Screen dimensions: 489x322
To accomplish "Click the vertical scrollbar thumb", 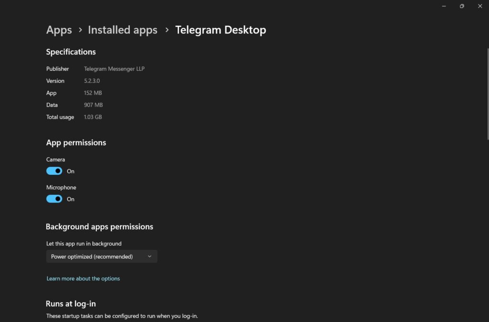I will tap(488, 94).
